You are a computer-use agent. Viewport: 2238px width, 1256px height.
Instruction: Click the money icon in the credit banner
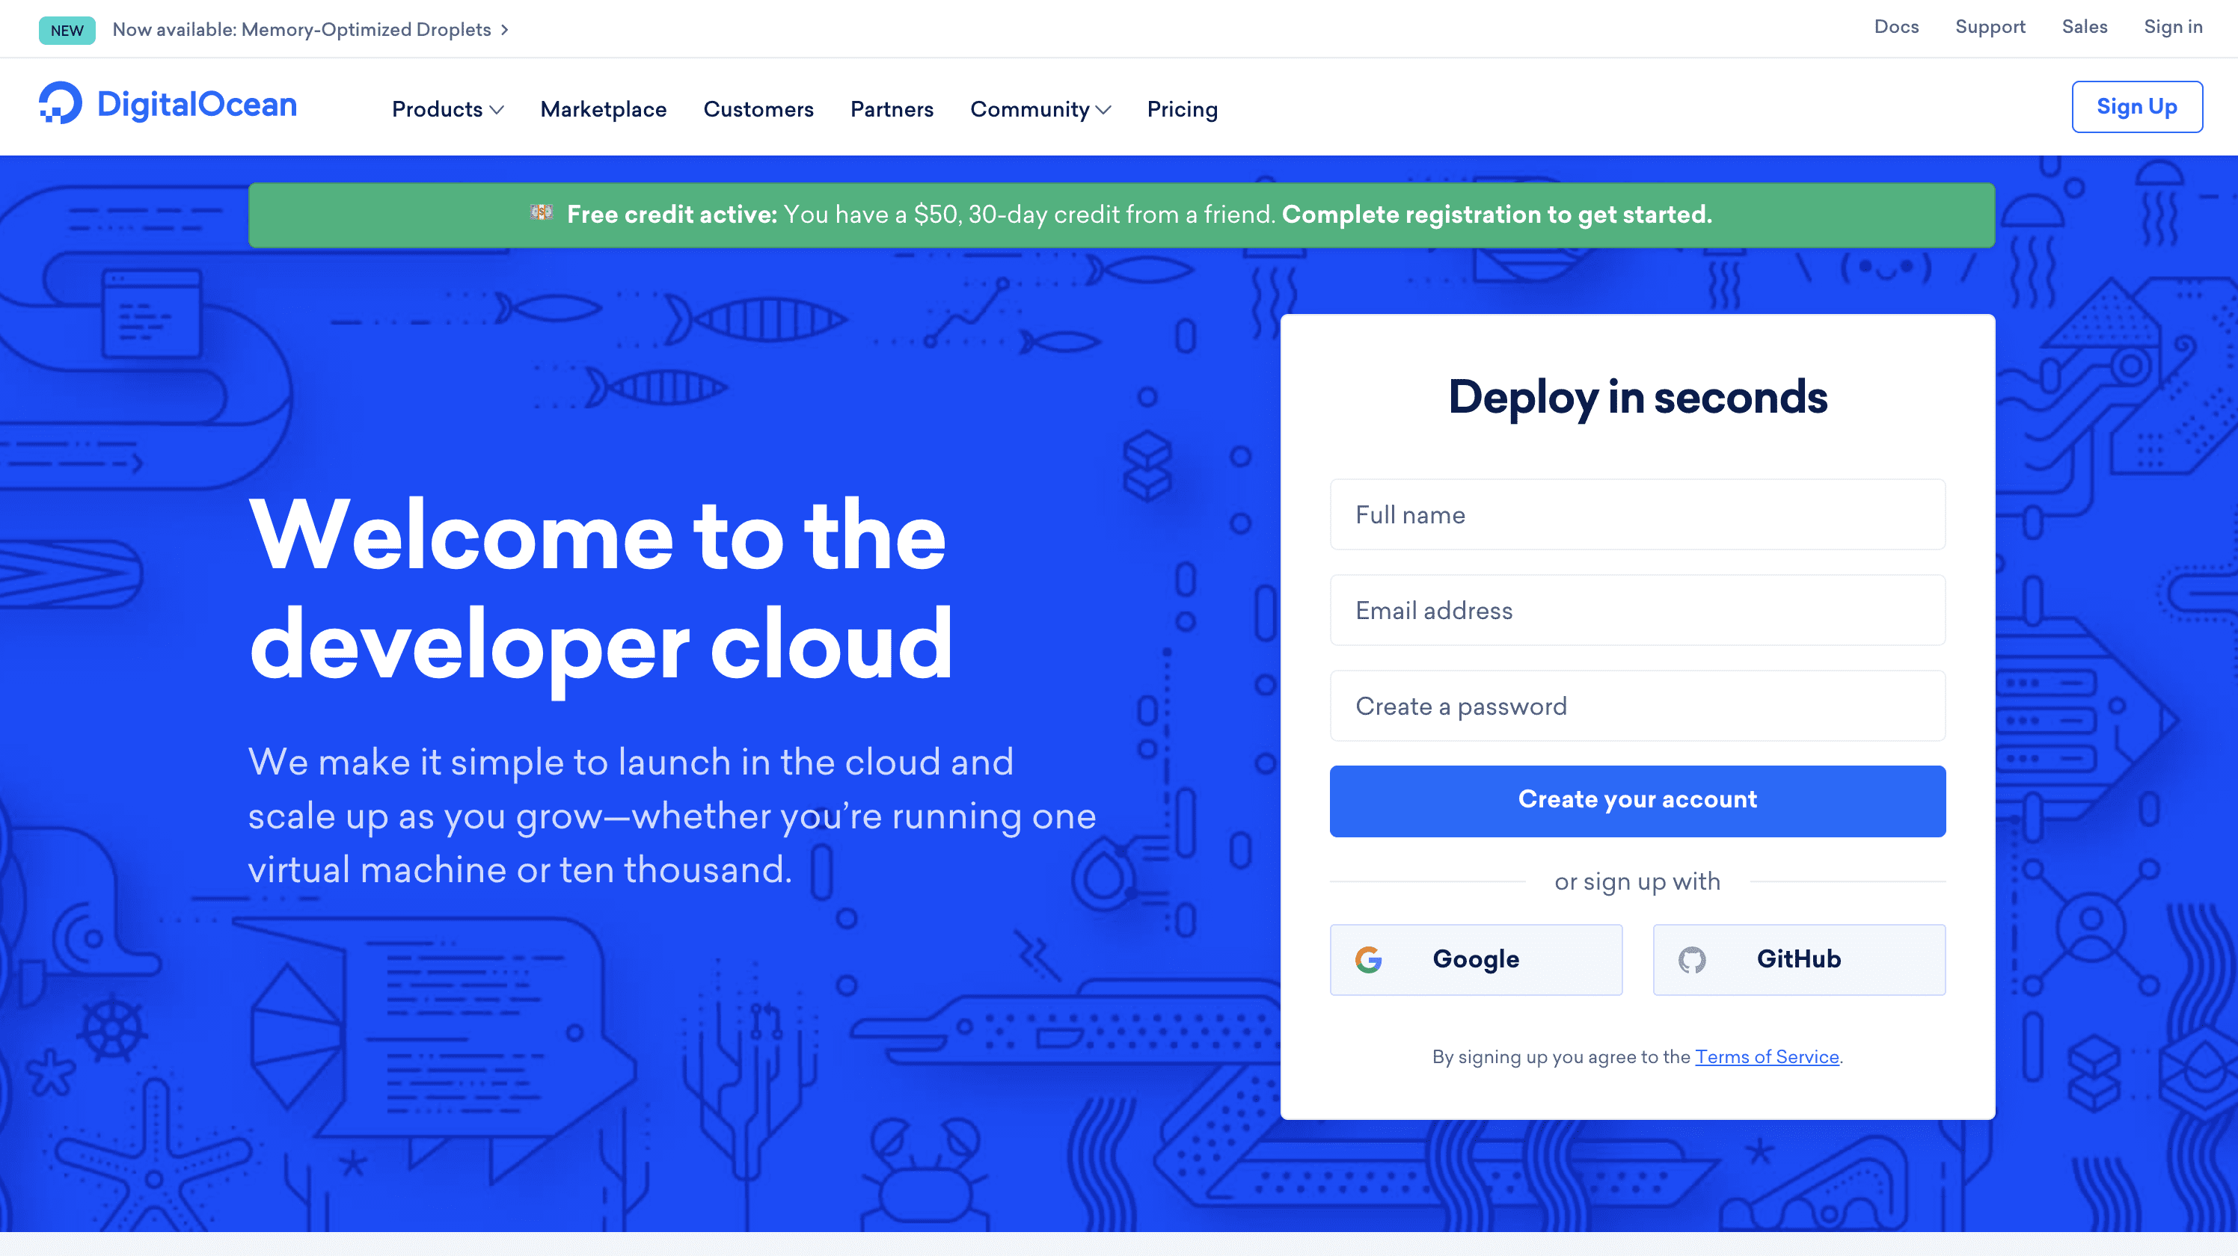[x=542, y=214]
